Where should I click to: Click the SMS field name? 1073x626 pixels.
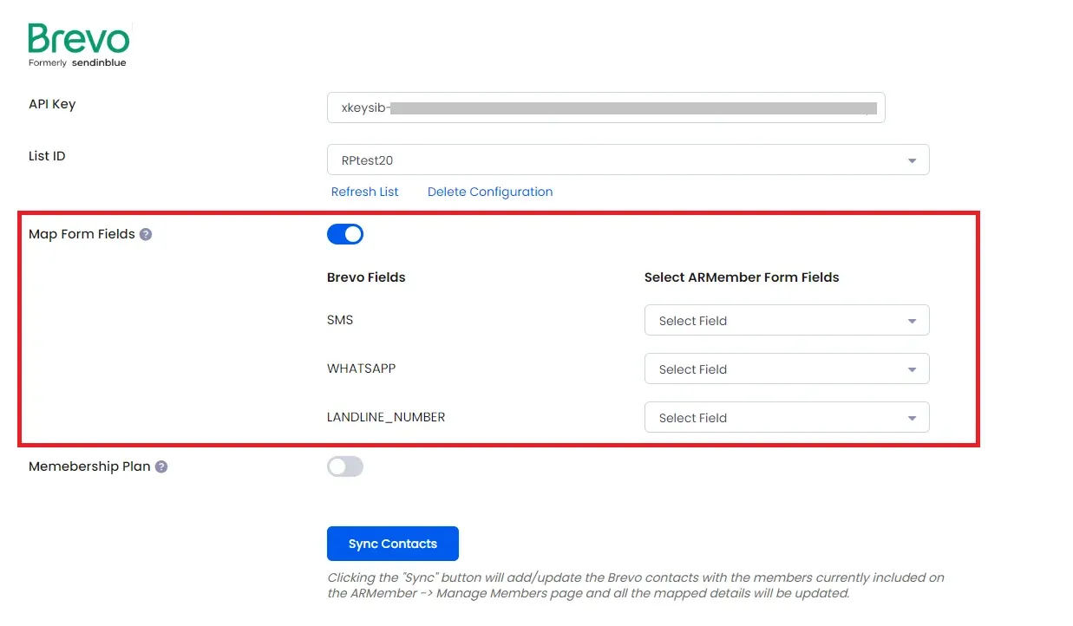pos(340,320)
